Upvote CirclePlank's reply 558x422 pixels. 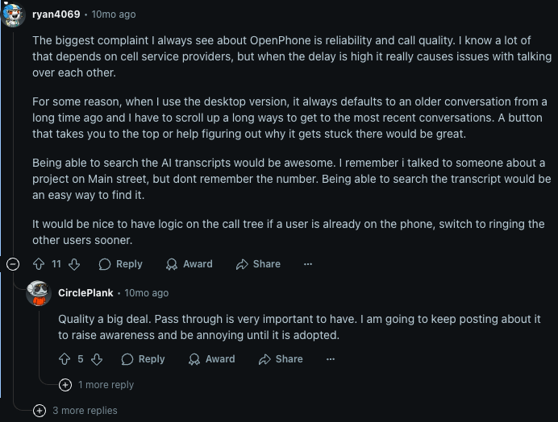click(64, 359)
